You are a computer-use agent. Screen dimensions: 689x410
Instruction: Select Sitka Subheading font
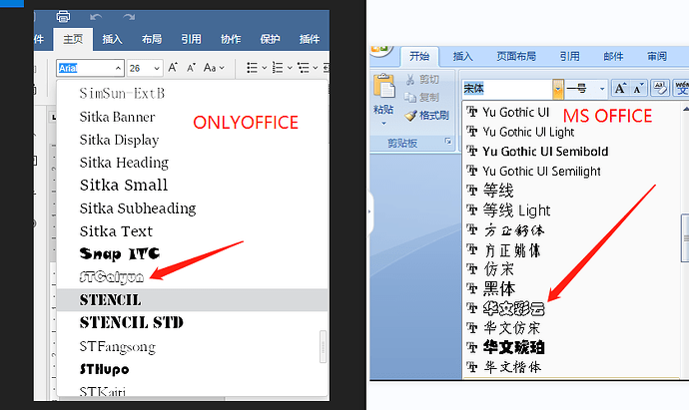click(193, 208)
